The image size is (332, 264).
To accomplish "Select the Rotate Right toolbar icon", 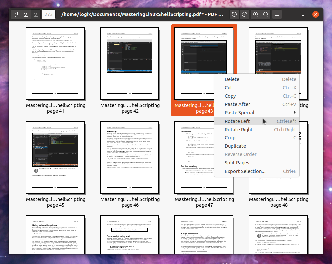I will pyautogui.click(x=244, y=14).
